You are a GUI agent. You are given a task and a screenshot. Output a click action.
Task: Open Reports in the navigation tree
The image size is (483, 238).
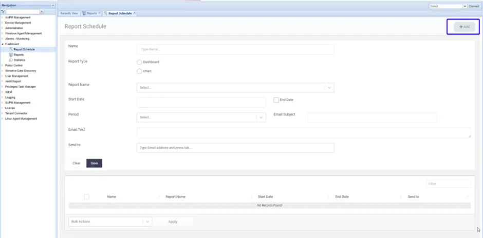coord(19,55)
